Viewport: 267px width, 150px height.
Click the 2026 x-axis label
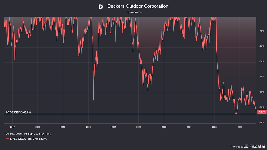240,127
